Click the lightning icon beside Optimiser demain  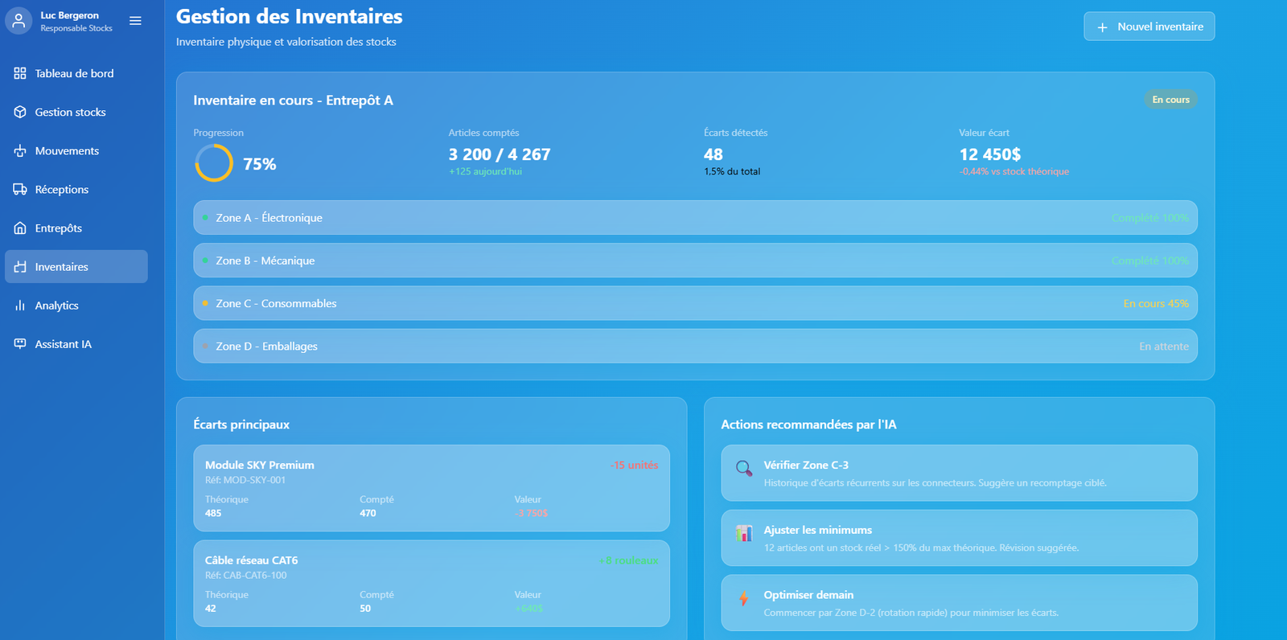pos(744,598)
